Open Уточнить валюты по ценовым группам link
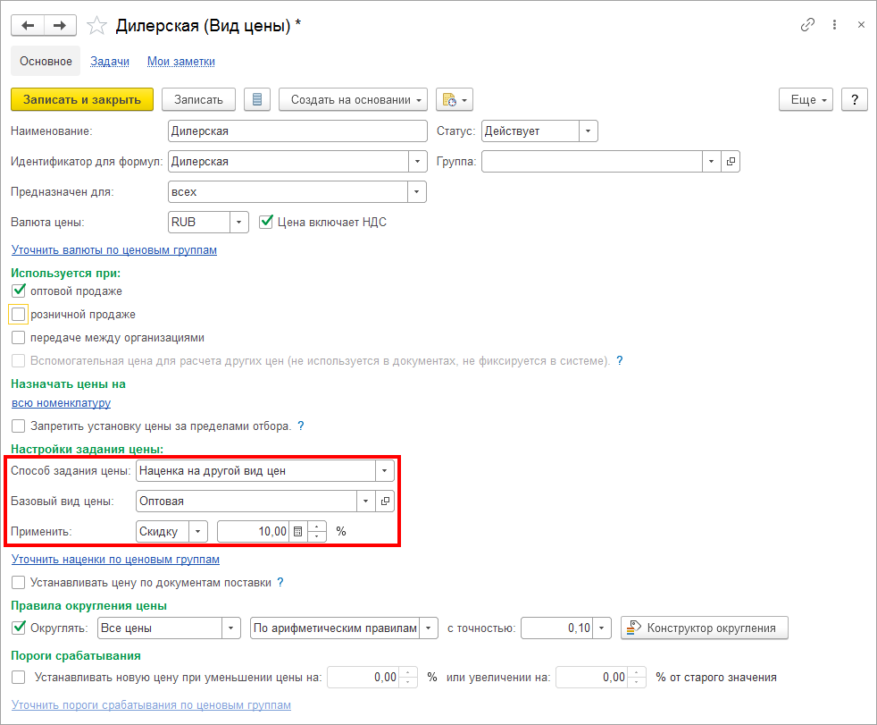 tap(113, 250)
